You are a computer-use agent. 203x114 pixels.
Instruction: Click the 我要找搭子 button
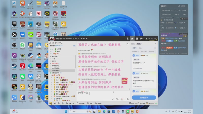(x=144, y=98)
